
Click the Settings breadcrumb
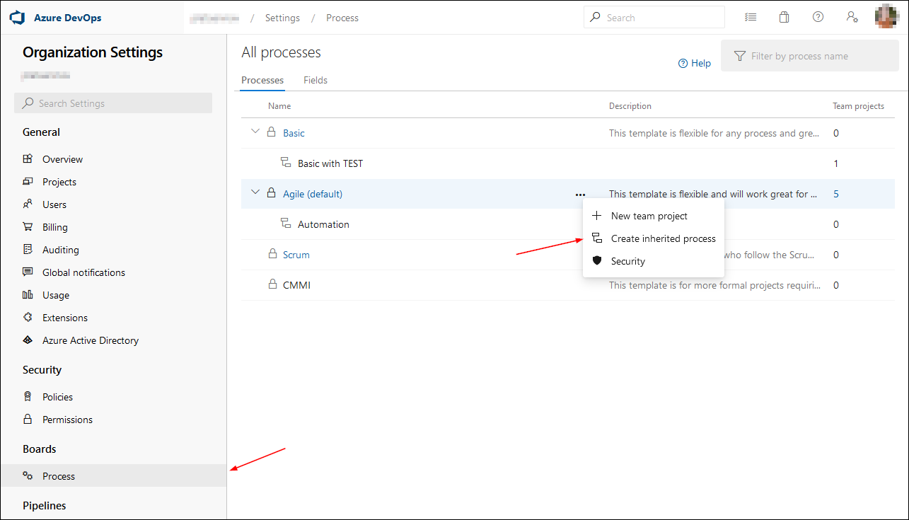click(x=282, y=18)
